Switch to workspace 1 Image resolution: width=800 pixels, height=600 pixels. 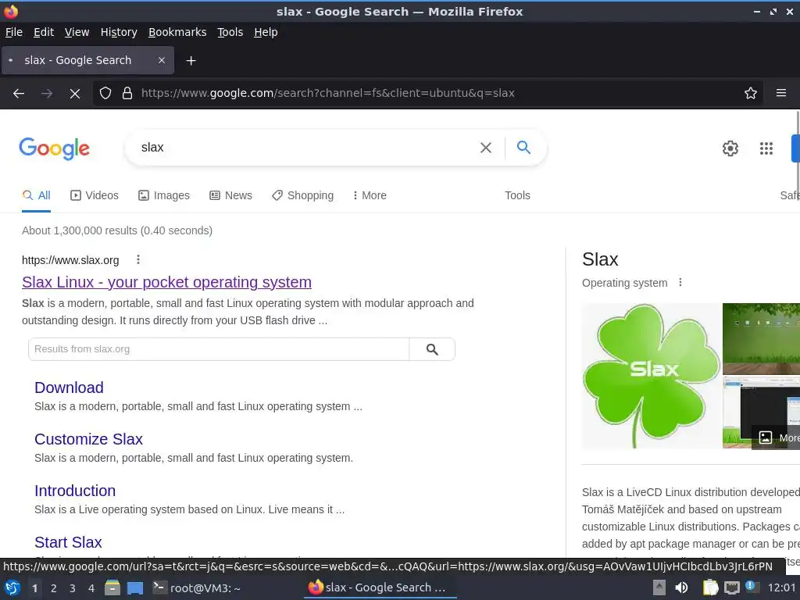[x=34, y=588]
